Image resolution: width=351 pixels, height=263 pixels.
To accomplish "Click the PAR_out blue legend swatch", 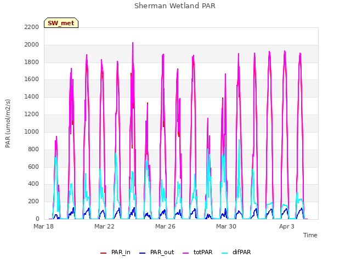I will [x=143, y=253].
